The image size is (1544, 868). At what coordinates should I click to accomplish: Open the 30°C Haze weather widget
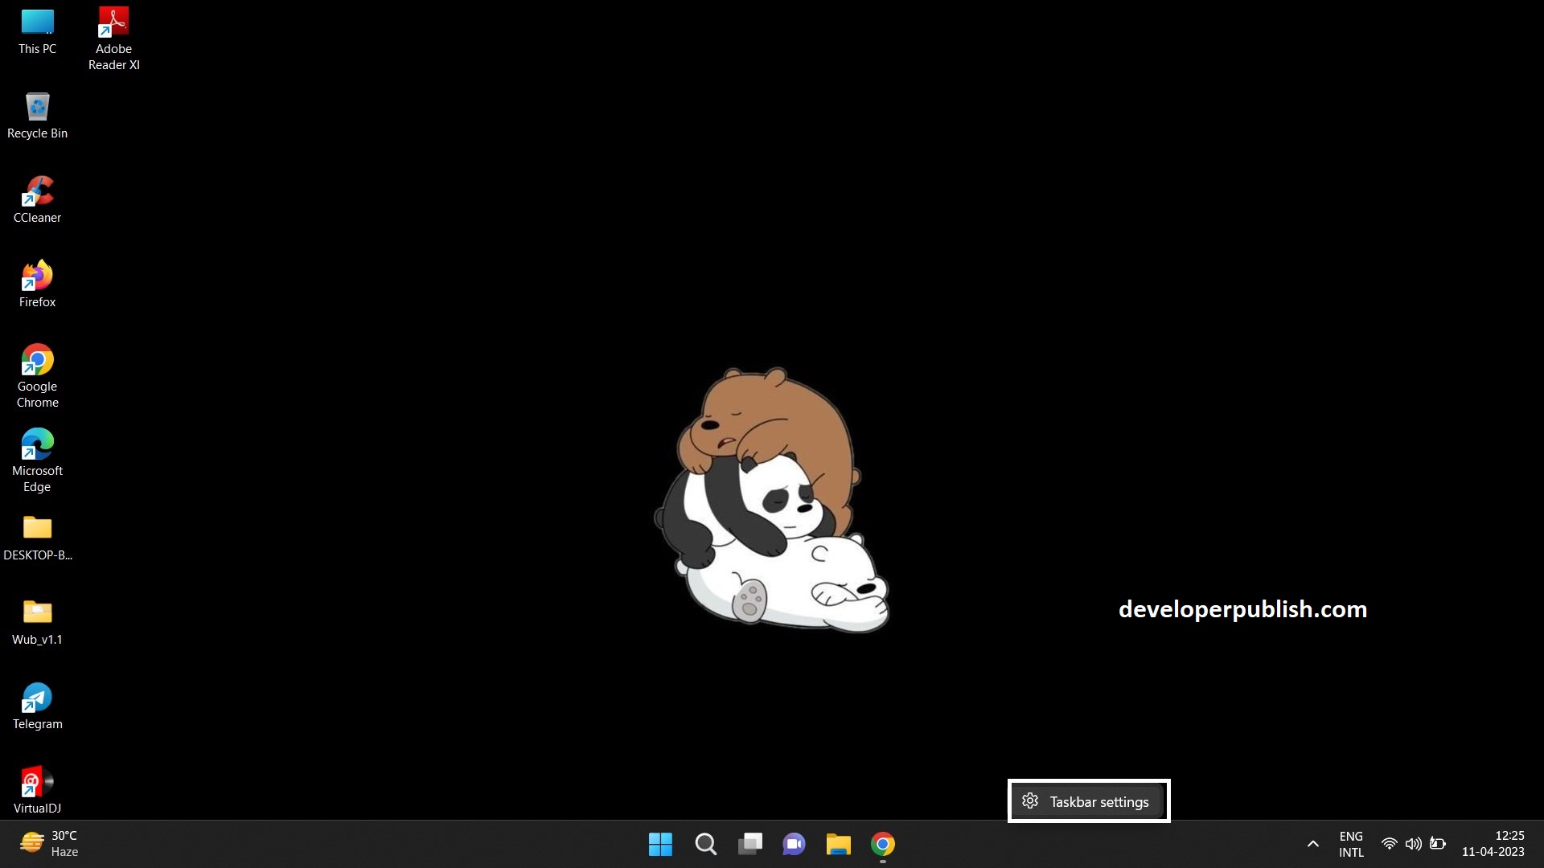(48, 843)
